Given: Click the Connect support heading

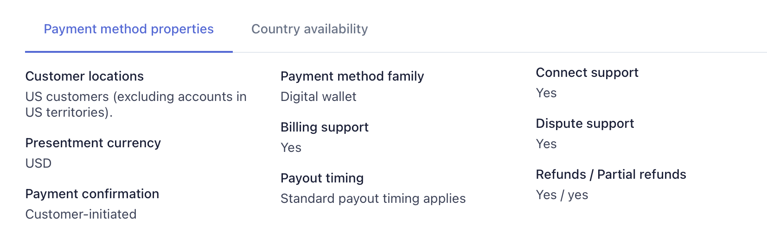Looking at the screenshot, I should pos(587,73).
